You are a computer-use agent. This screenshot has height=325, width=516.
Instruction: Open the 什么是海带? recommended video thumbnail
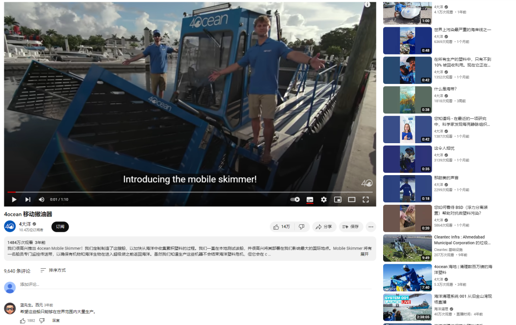(407, 100)
